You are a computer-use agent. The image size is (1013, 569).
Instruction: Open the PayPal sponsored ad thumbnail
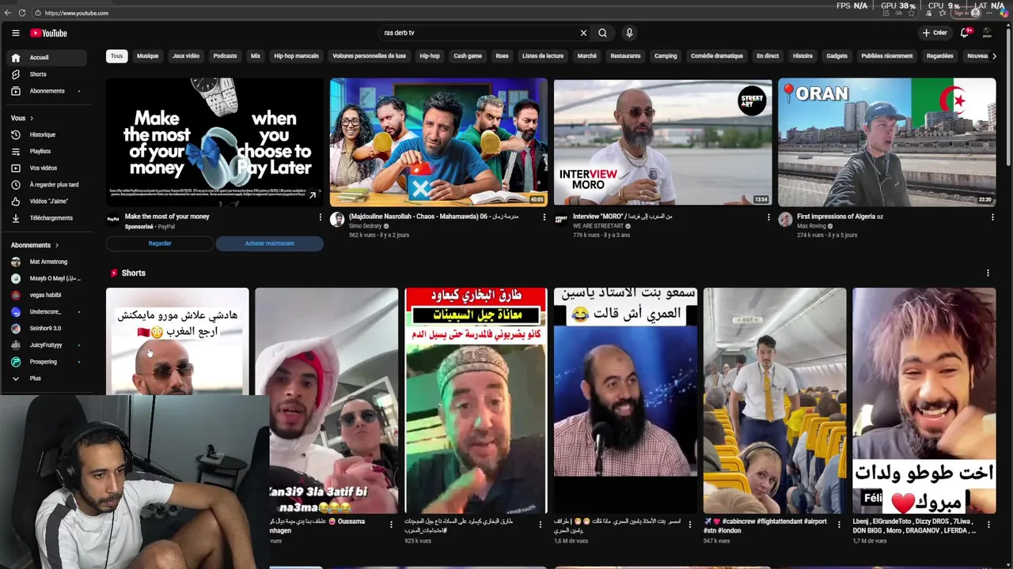(x=214, y=142)
